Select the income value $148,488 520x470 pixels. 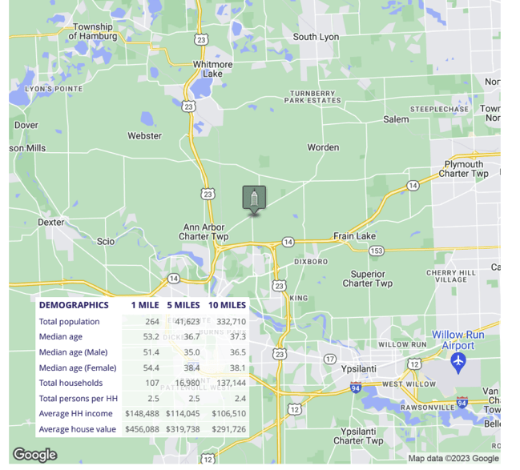(142, 414)
